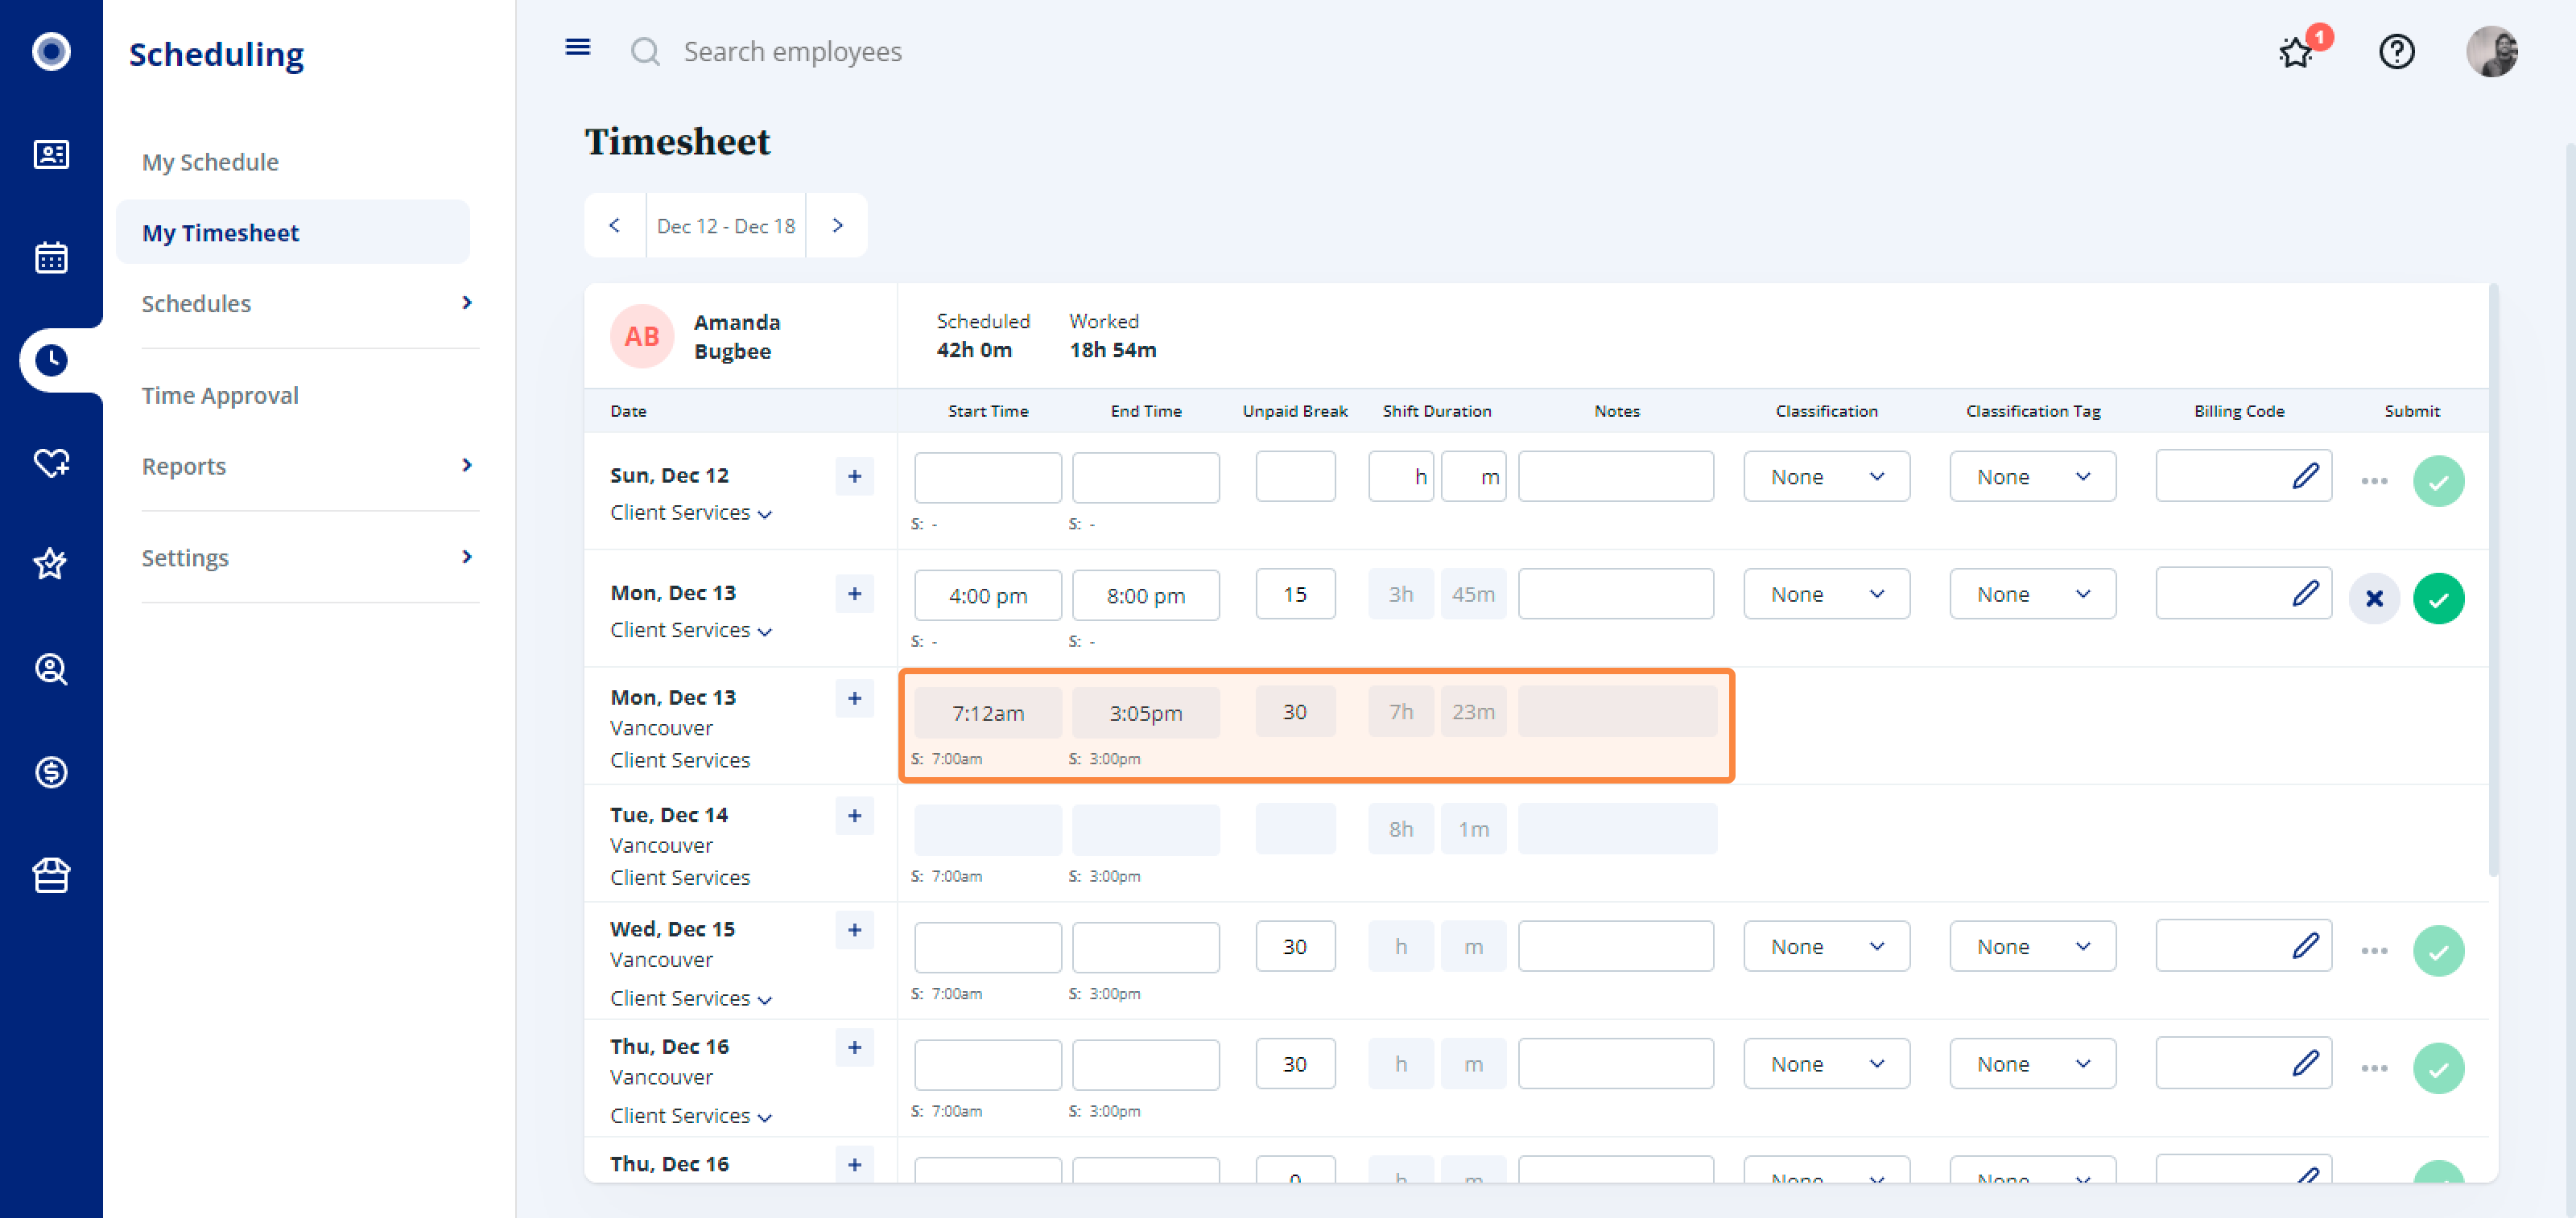Click the search magnifier icon
2576x1218 pixels.
(645, 51)
